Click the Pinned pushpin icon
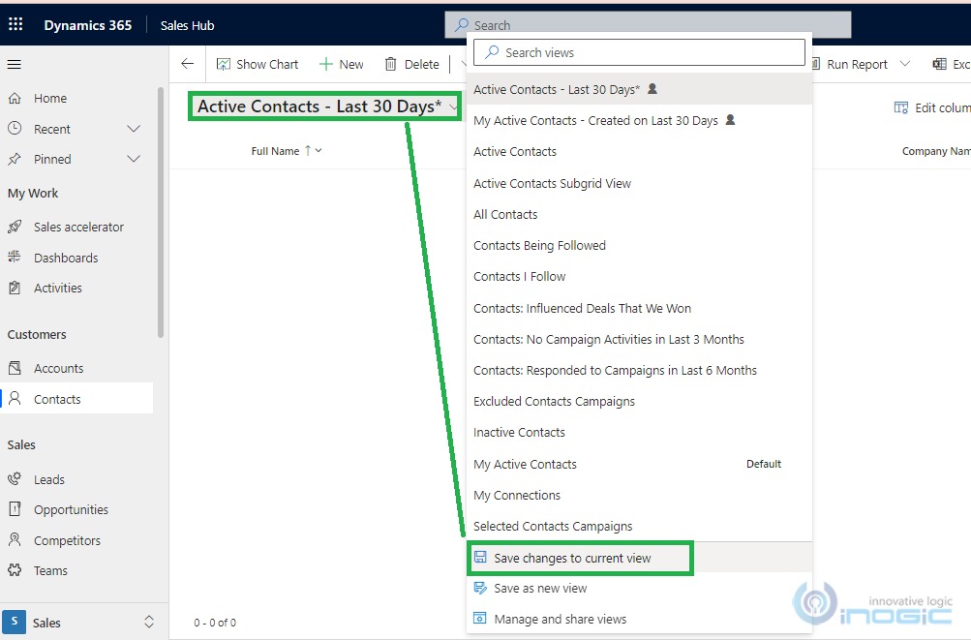Viewport: 971px width, 640px height. tap(15, 159)
